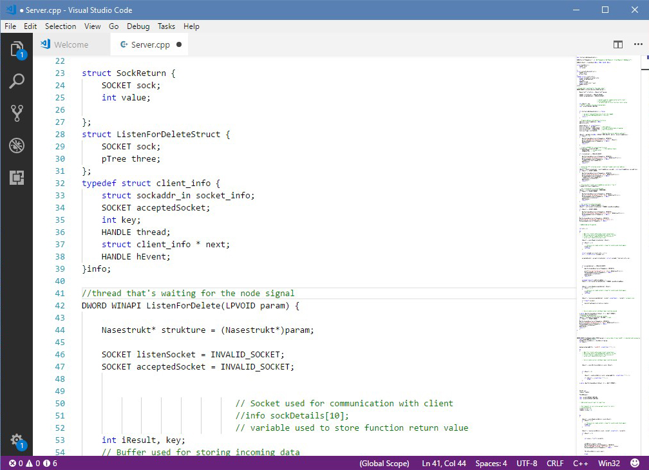The width and height of the screenshot is (649, 470).
Task: Change file encoding from UTF-8
Action: click(x=526, y=463)
